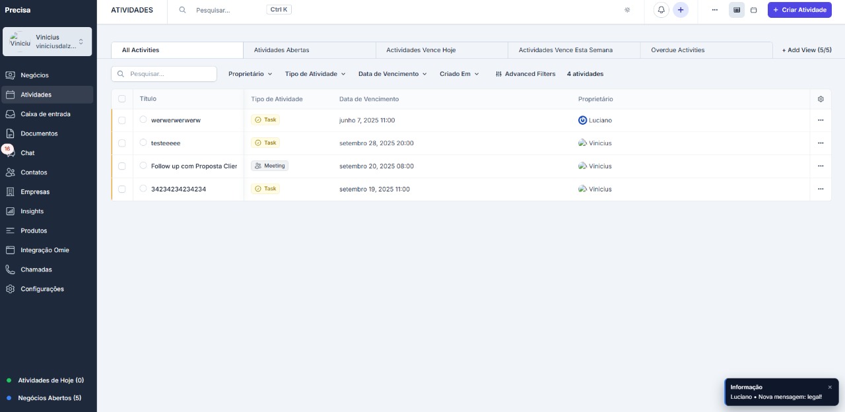Click the Criar Atividade button

coord(799,10)
